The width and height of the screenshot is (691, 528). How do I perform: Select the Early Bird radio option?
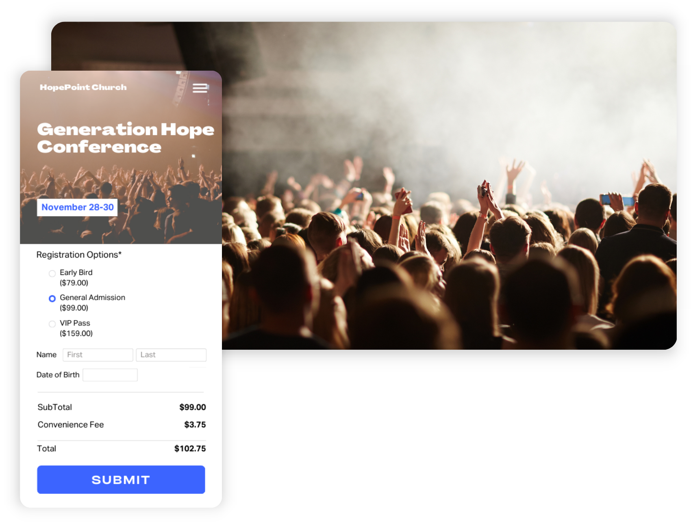click(52, 273)
